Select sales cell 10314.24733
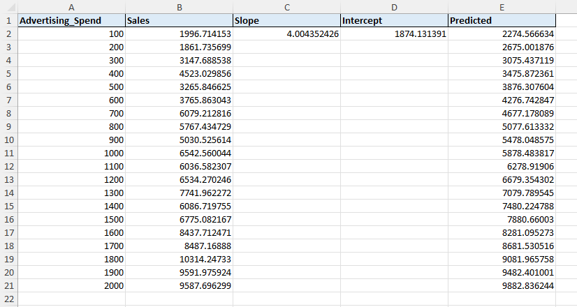The width and height of the screenshot is (577, 307). [x=180, y=259]
